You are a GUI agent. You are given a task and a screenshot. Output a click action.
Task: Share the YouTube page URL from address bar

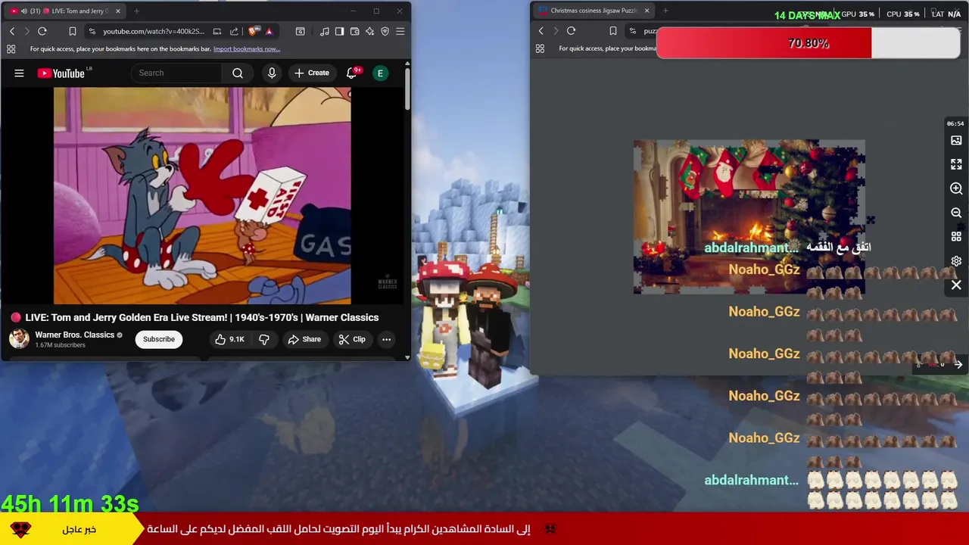click(234, 31)
